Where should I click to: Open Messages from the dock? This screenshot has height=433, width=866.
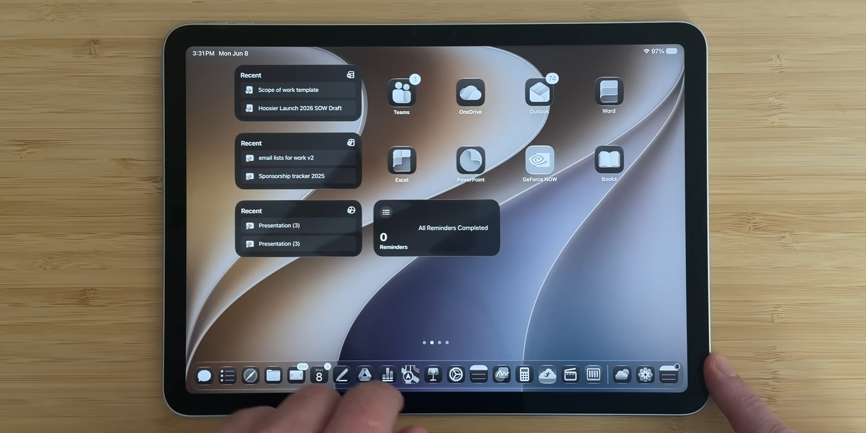pos(204,375)
